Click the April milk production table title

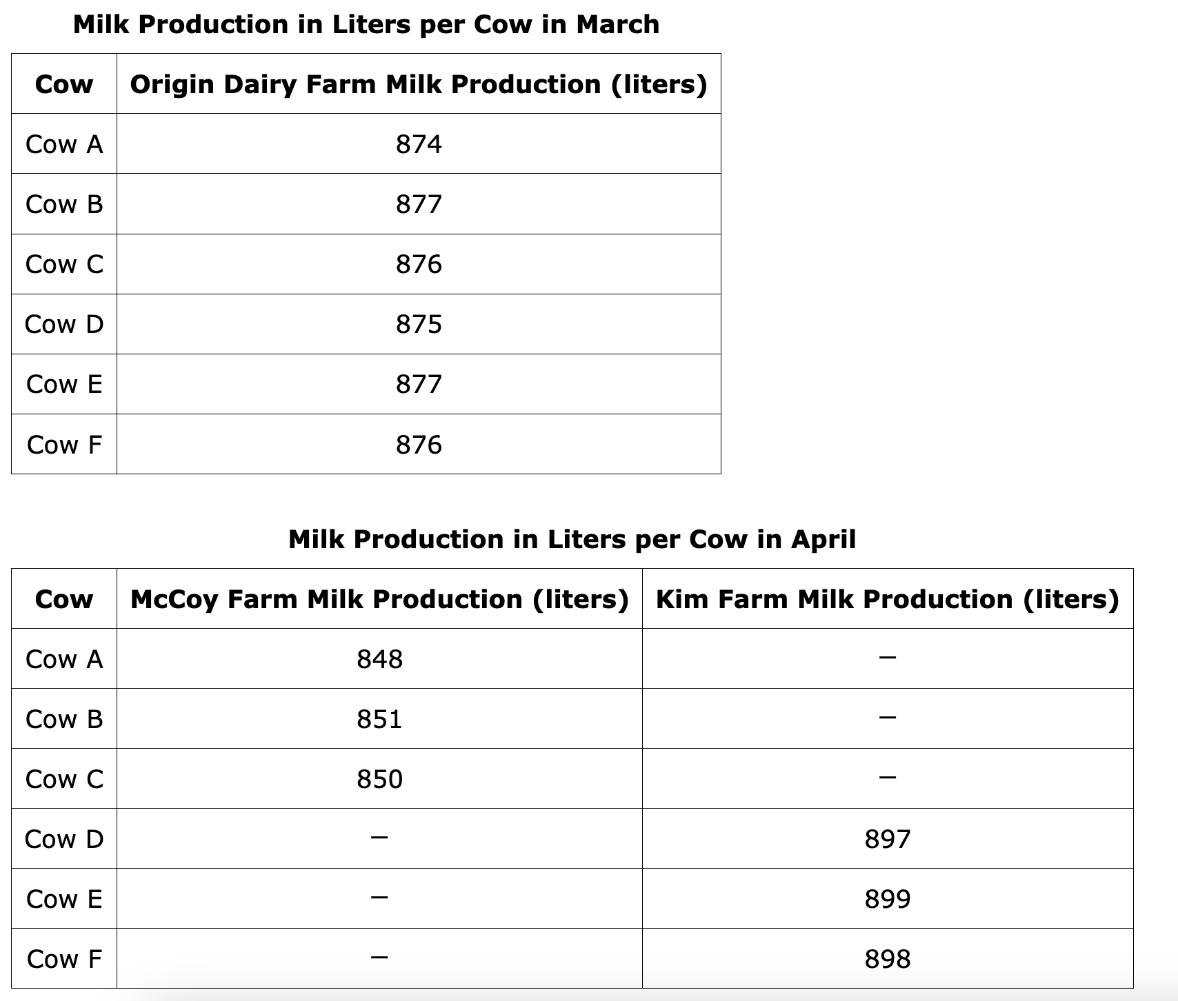click(x=572, y=539)
